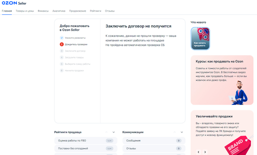Open the Оценка работы по FBO row

86,141
